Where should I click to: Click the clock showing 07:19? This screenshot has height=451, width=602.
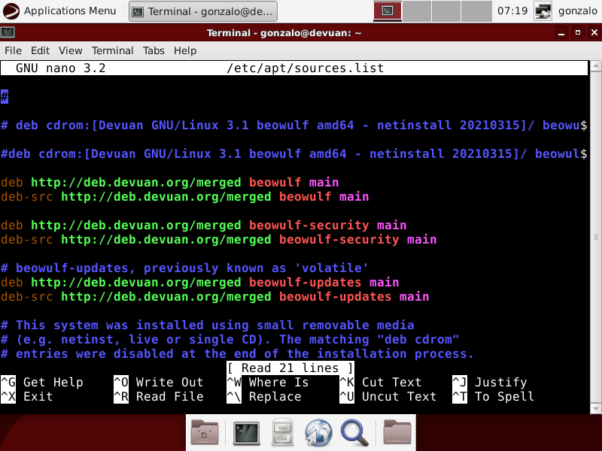point(512,11)
